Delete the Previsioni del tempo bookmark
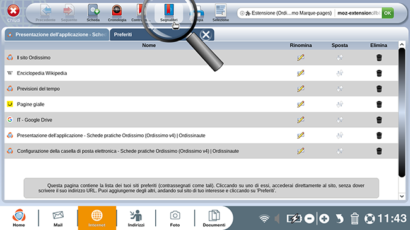 379,89
